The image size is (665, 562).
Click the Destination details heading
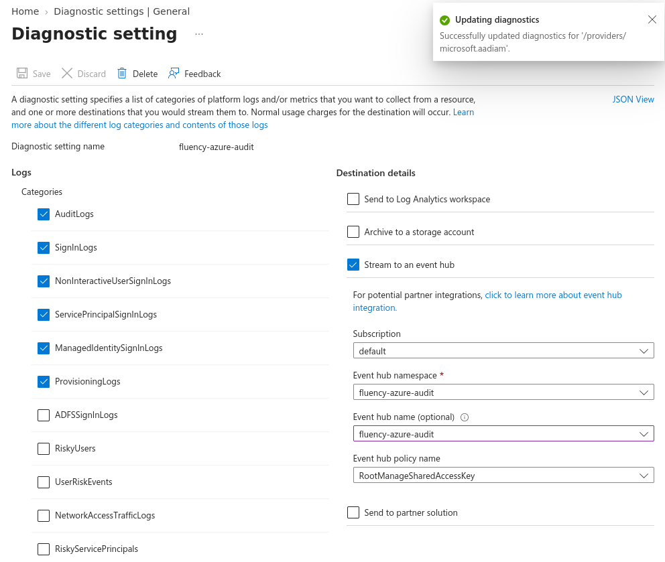(376, 173)
